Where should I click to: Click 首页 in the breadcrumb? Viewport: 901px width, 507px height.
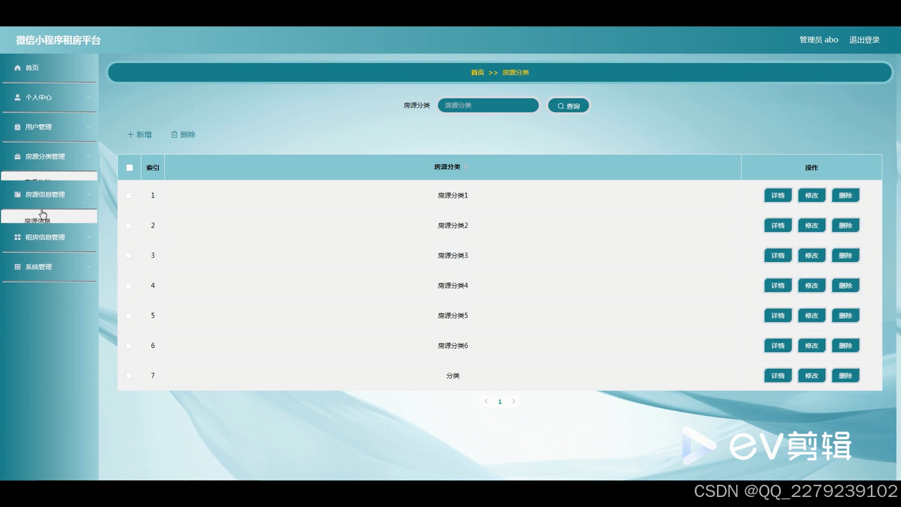[x=478, y=72]
